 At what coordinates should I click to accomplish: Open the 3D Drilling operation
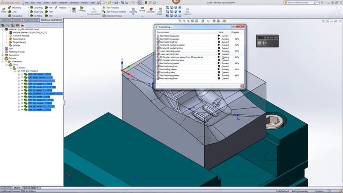pyautogui.click(x=36, y=8)
